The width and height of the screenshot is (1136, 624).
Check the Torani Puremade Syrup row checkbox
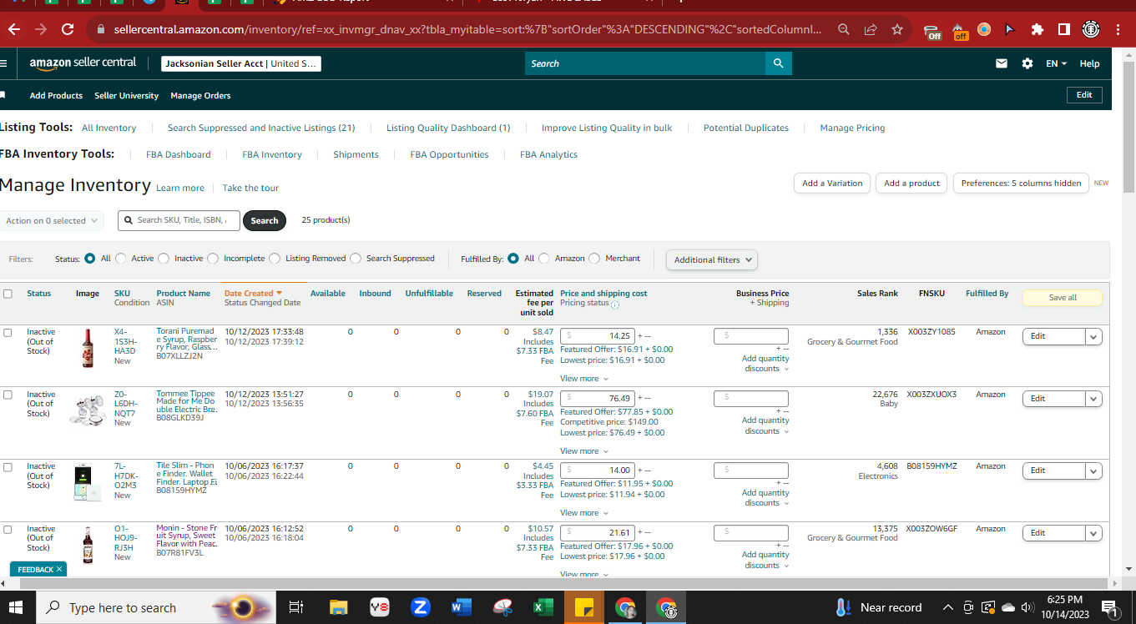8,332
